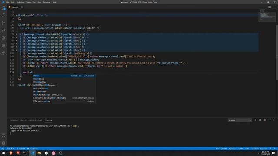Open the Edit menu
Screen dimensions: 278x156
(x=13, y=2)
